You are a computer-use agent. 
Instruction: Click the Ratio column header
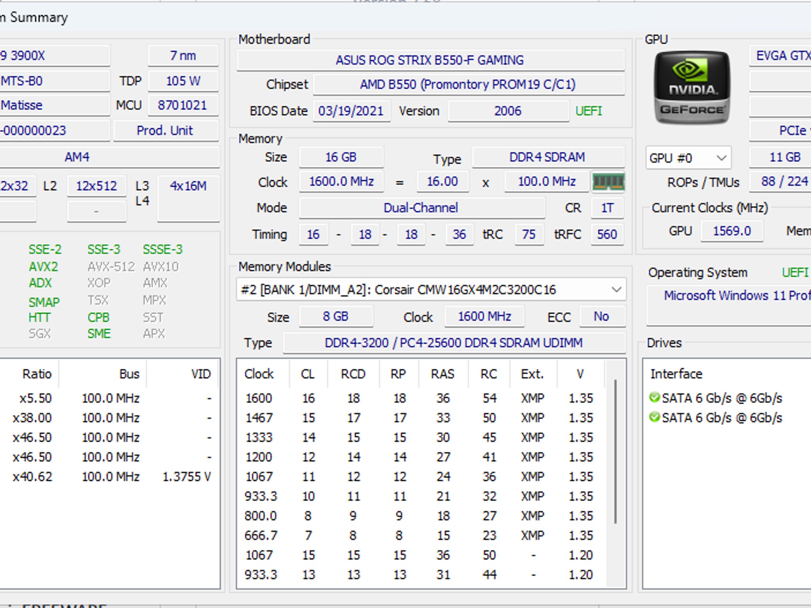point(37,374)
